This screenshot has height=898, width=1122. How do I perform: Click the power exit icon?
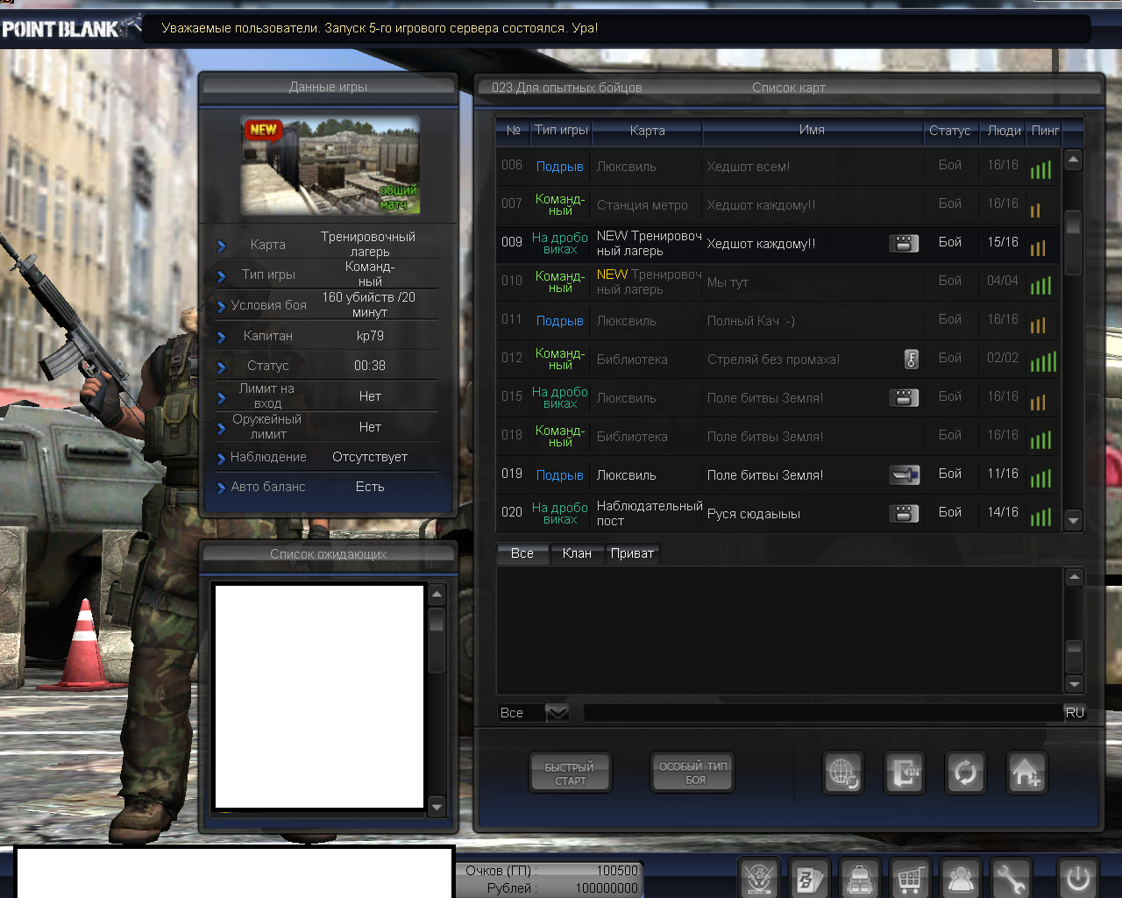tap(1078, 878)
